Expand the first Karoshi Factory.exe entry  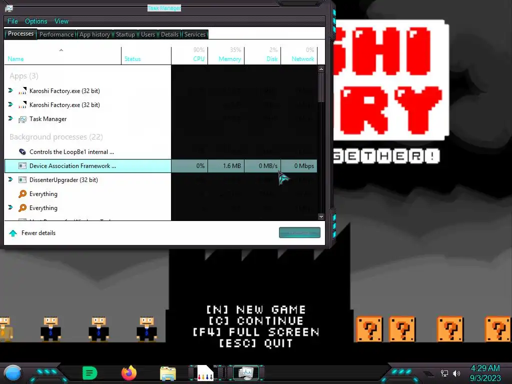10,90
